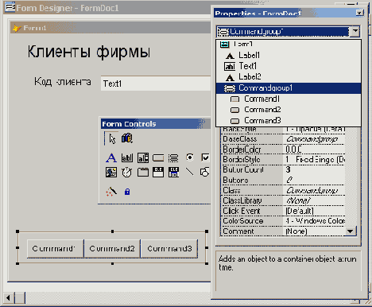Select the 'Клиенты фирмы' heading label

pos(89,52)
